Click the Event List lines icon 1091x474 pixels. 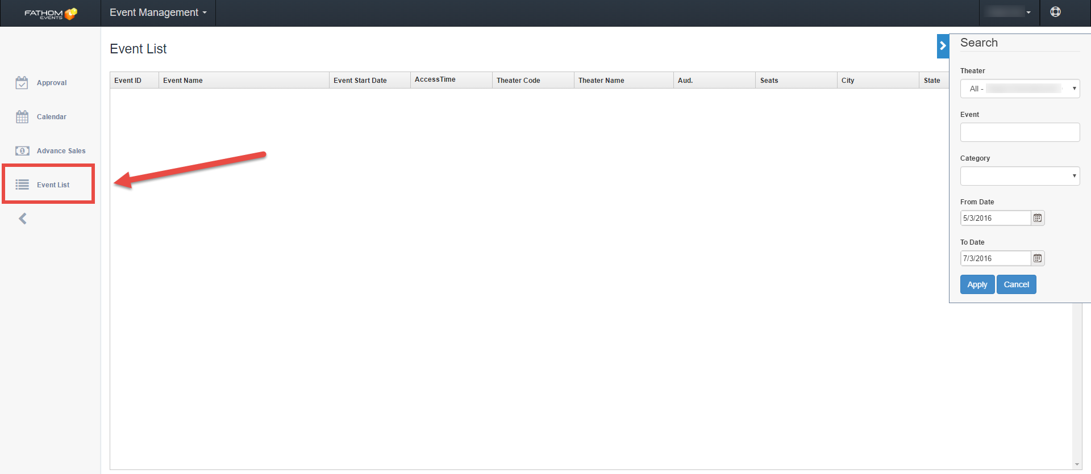point(22,185)
